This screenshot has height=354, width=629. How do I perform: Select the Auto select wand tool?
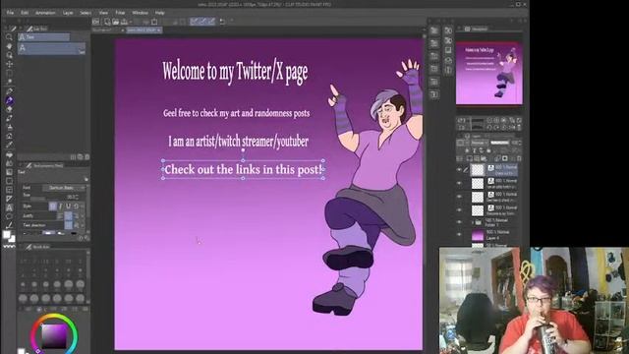[9, 82]
